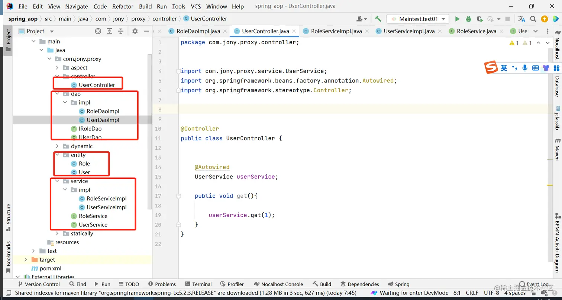Click the yellow warning indicator in editor
The image size is (562, 300).
click(514, 43)
